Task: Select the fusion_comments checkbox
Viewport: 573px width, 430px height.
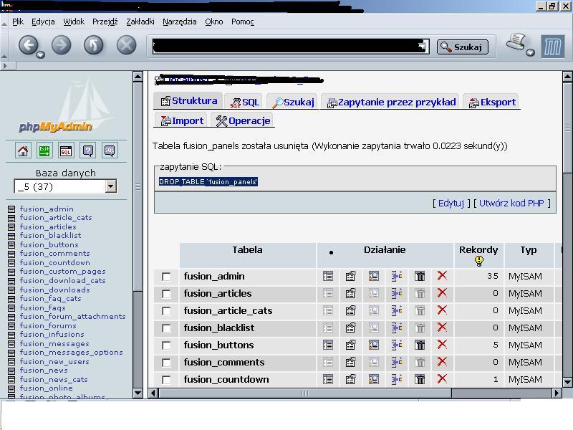Action: (166, 363)
